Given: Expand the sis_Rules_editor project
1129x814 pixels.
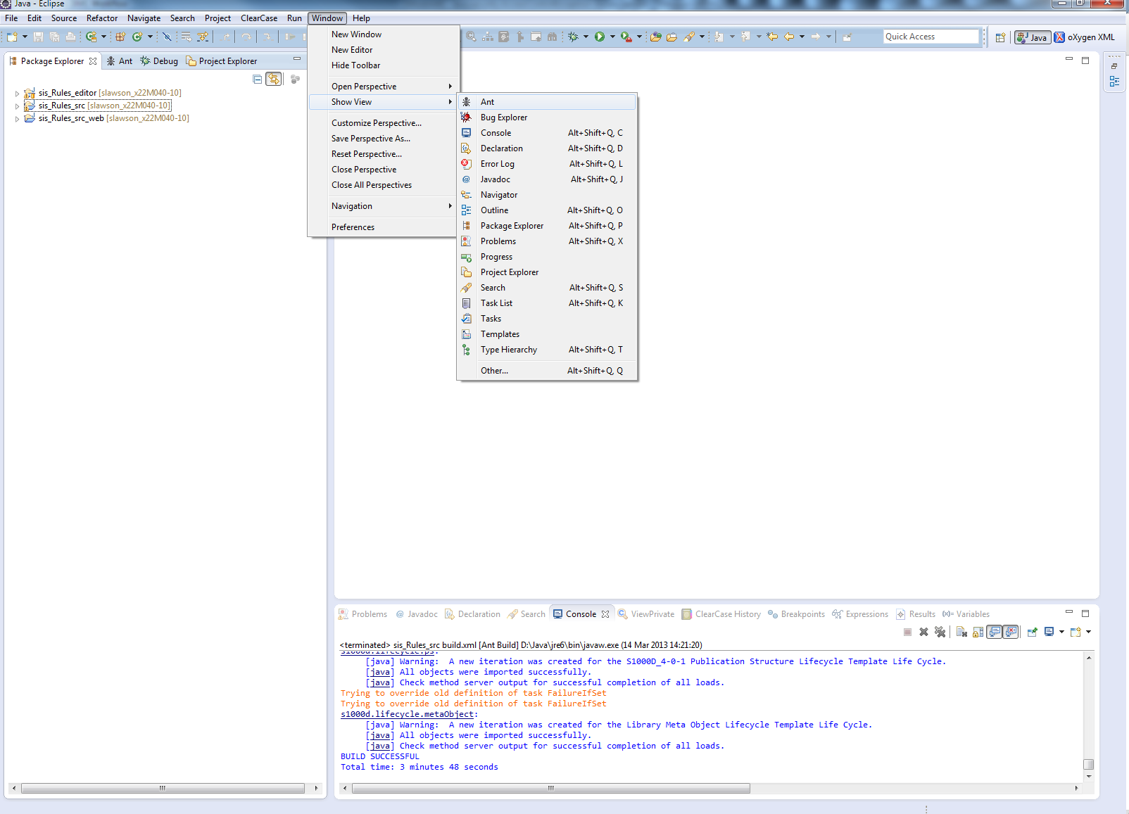Looking at the screenshot, I should coord(17,93).
